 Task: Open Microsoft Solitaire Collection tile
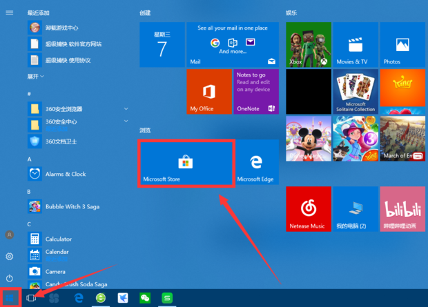pos(356,92)
